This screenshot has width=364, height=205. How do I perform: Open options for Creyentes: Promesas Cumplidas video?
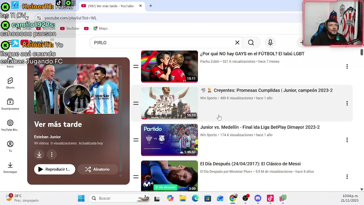click(347, 103)
